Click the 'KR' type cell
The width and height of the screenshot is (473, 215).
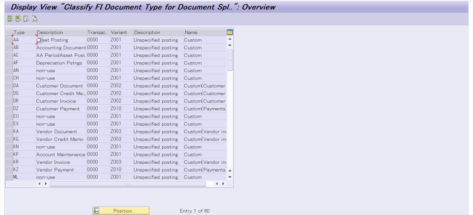(x=25, y=162)
